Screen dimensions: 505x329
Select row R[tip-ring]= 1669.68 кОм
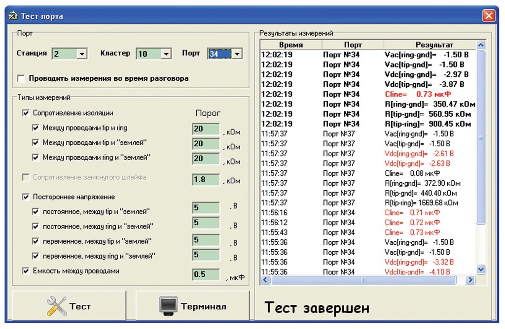click(x=368, y=203)
